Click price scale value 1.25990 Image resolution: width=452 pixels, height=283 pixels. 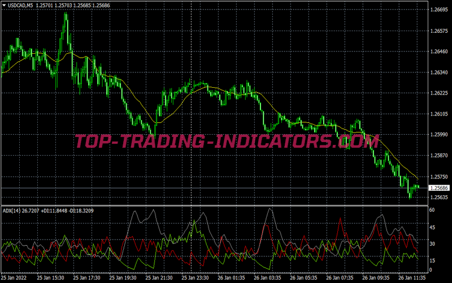tap(439, 135)
